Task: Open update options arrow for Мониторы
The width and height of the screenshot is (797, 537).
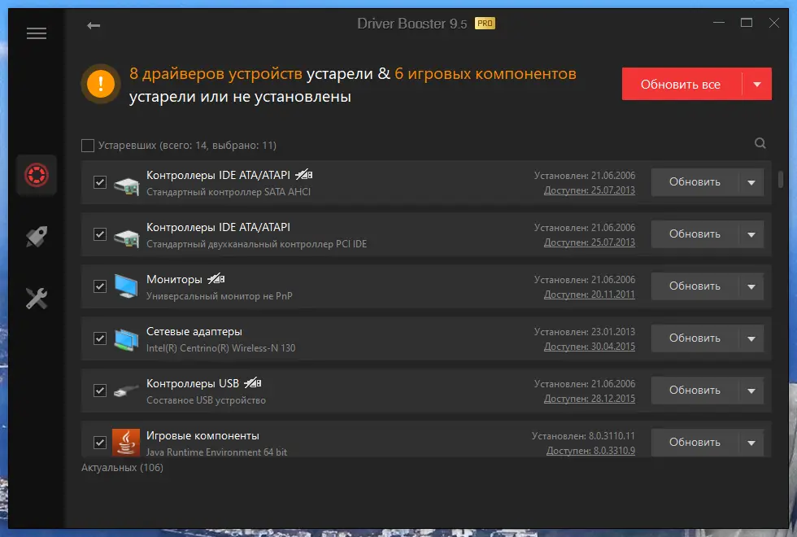Action: (751, 286)
